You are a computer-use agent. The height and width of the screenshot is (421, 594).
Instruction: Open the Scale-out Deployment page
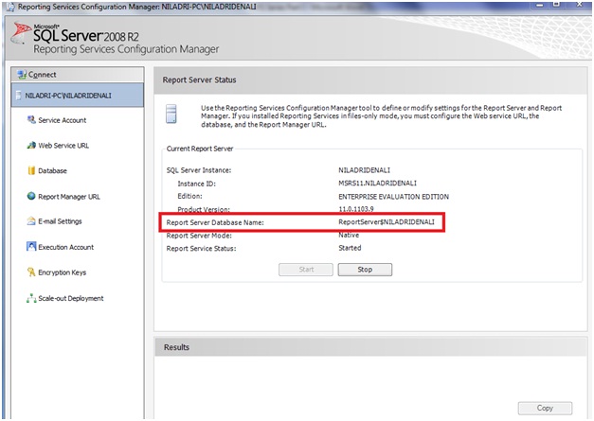coord(70,298)
